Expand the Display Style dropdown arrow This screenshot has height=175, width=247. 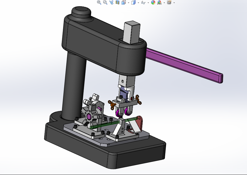point(138,3)
